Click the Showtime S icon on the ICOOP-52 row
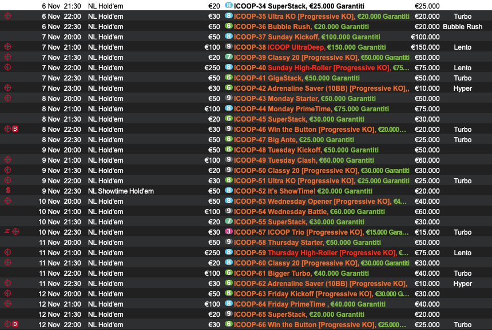The image size is (492, 330). pos(8,190)
